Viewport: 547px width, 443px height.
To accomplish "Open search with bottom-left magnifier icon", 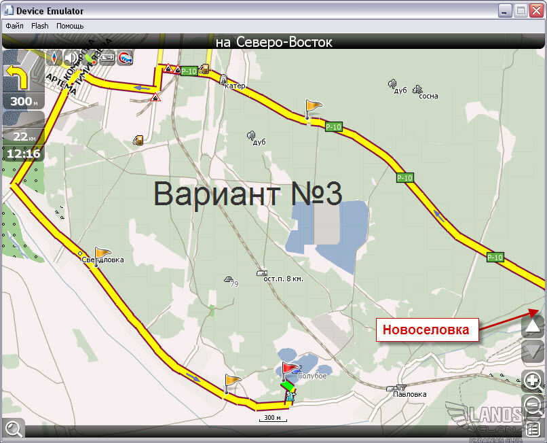I will 13,429.
